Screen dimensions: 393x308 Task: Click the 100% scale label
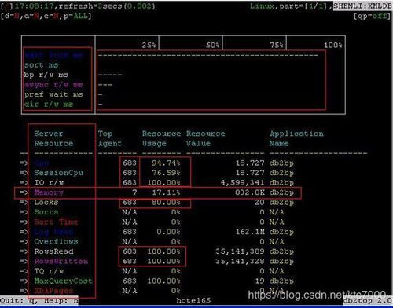coord(333,45)
